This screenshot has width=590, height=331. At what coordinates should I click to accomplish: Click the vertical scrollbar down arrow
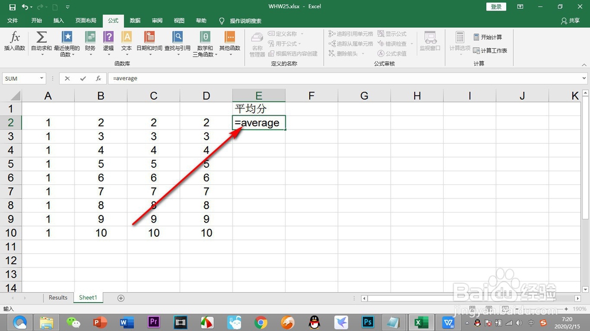pos(585,289)
